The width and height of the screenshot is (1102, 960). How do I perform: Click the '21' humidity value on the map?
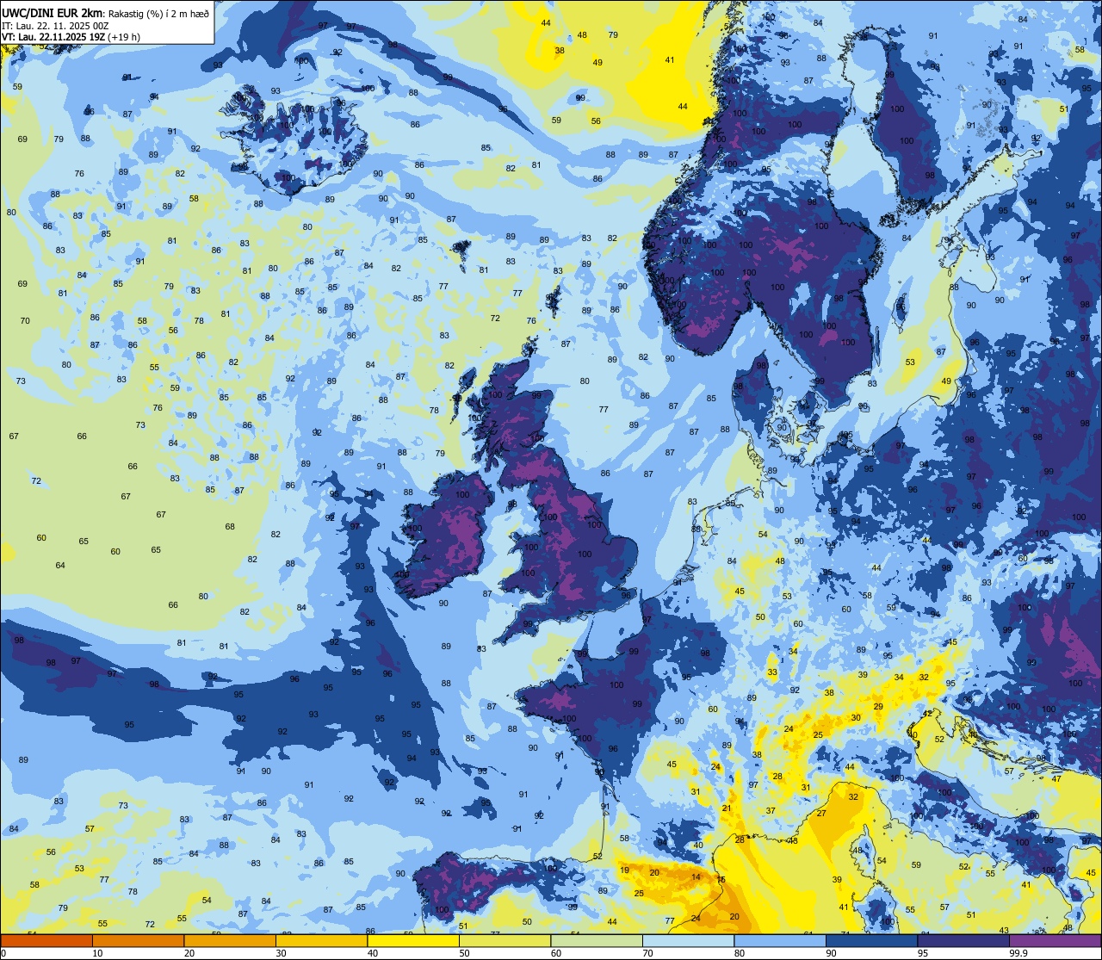(x=726, y=808)
